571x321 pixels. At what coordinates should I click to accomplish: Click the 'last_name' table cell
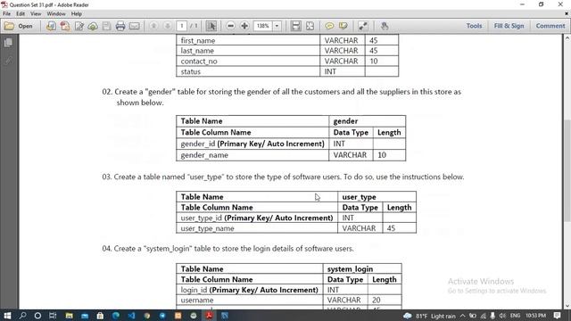pyautogui.click(x=248, y=51)
